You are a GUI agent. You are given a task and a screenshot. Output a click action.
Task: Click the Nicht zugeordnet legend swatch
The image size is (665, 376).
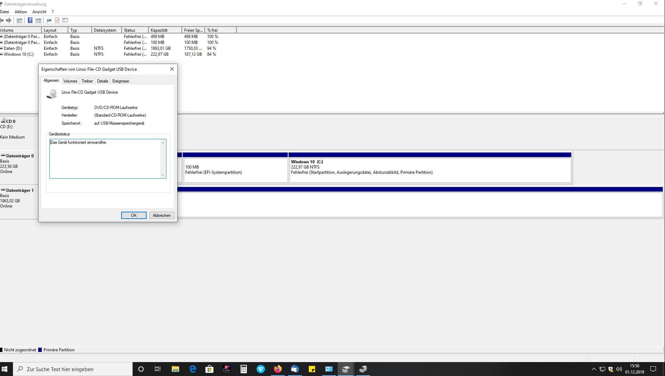(x=1, y=350)
